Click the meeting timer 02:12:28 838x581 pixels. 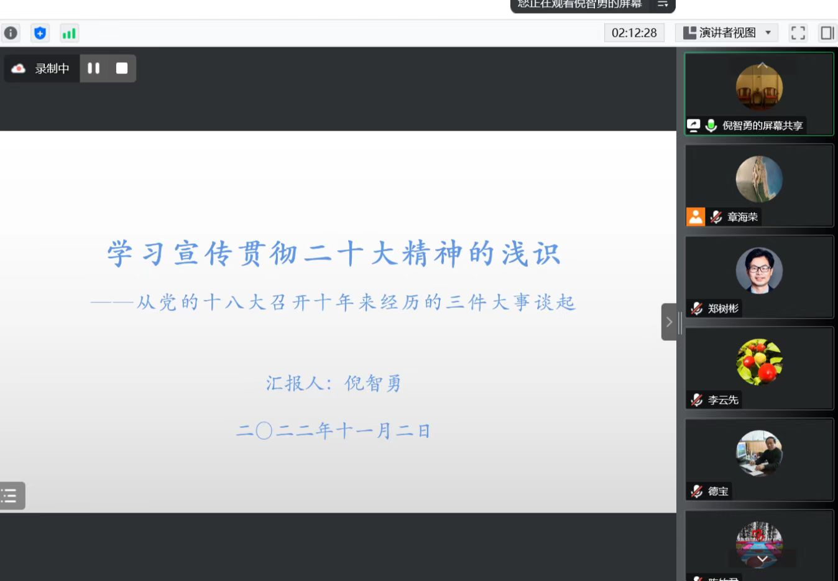pos(634,33)
